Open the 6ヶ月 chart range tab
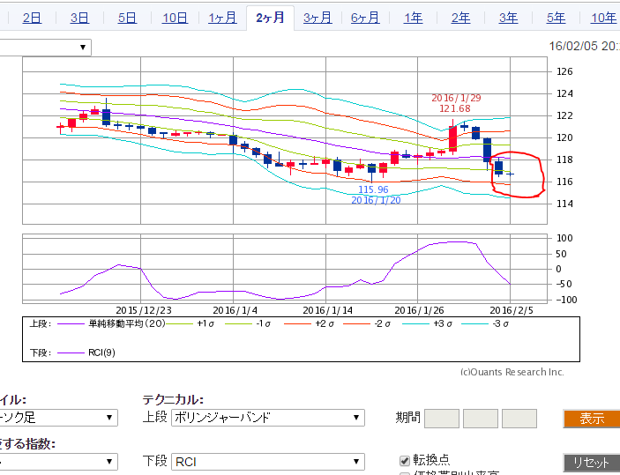620x475 pixels. [365, 18]
